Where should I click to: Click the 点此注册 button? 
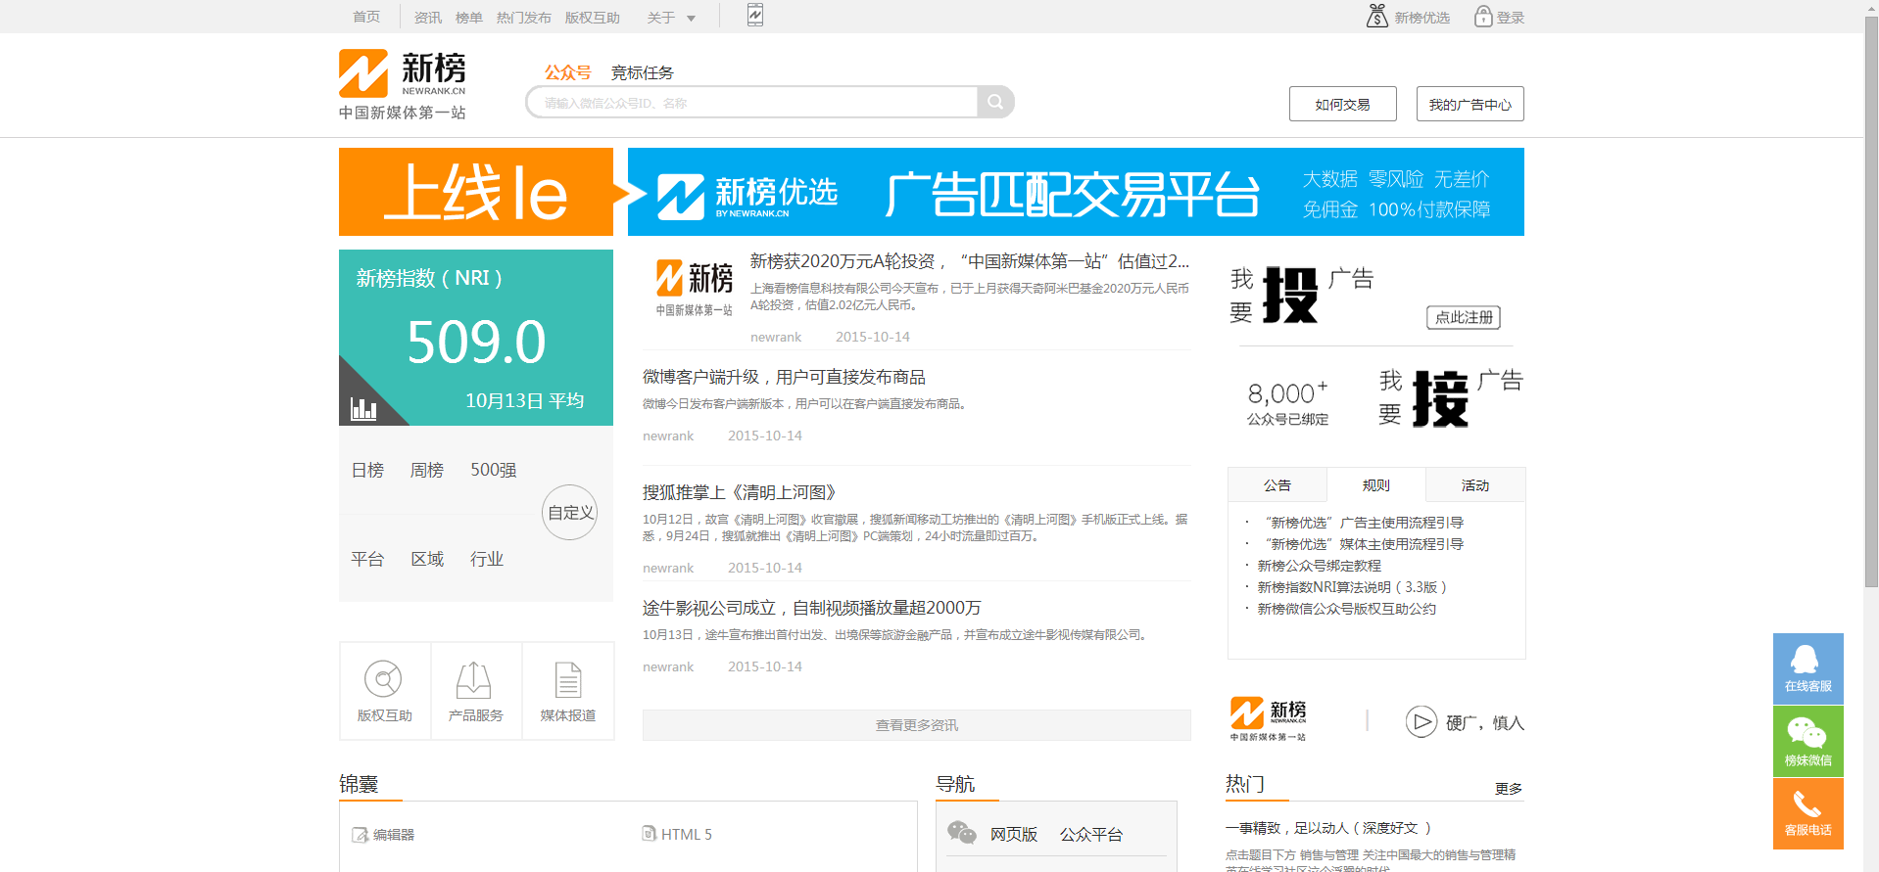(x=1464, y=317)
